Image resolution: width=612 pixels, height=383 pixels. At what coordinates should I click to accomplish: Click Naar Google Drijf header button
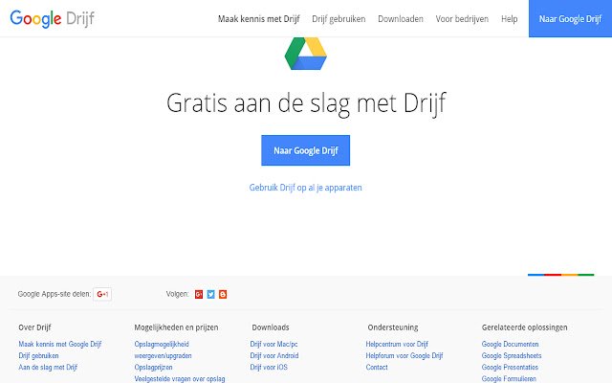click(x=570, y=19)
